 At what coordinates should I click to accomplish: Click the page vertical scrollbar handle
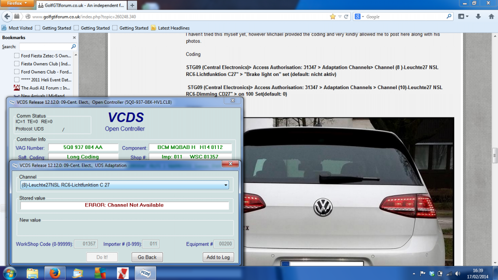coord(495,156)
